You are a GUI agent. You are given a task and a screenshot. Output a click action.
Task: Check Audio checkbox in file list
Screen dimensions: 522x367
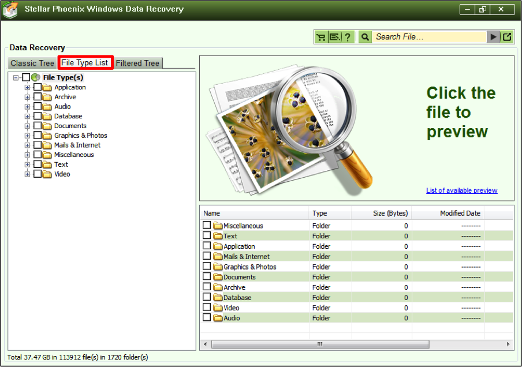[x=207, y=317]
